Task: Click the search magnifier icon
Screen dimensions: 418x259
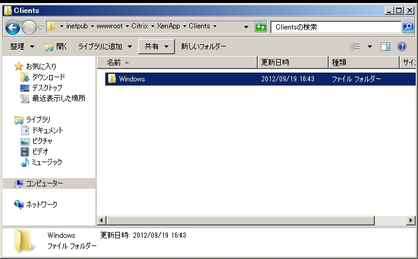Action: coord(407,27)
